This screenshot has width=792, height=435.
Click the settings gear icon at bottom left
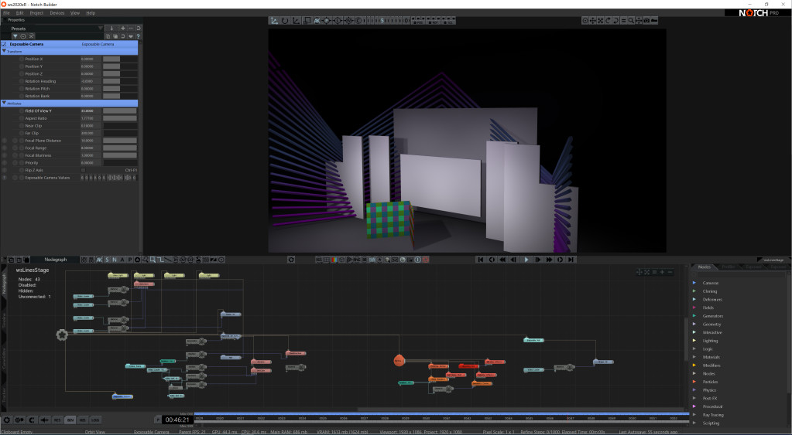coord(7,420)
